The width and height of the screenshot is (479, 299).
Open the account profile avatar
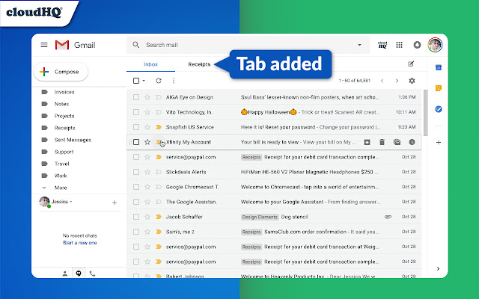pyautogui.click(x=435, y=45)
